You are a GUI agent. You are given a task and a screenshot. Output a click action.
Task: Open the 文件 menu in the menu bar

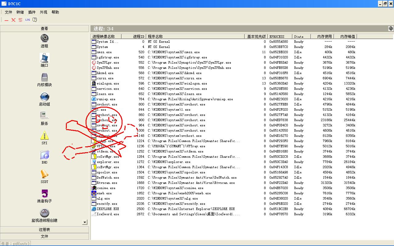pyautogui.click(x=9, y=12)
